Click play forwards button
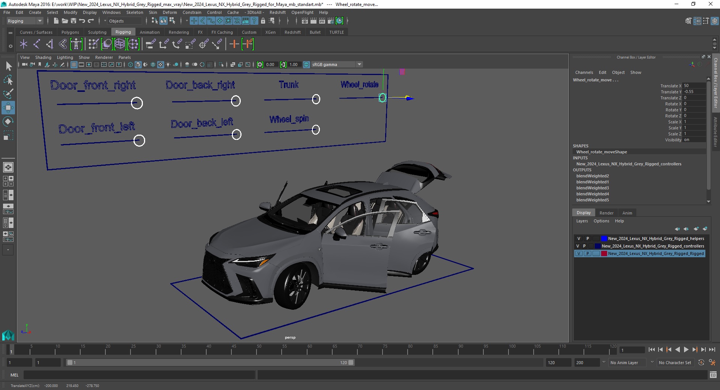This screenshot has height=390, width=720. (x=686, y=349)
